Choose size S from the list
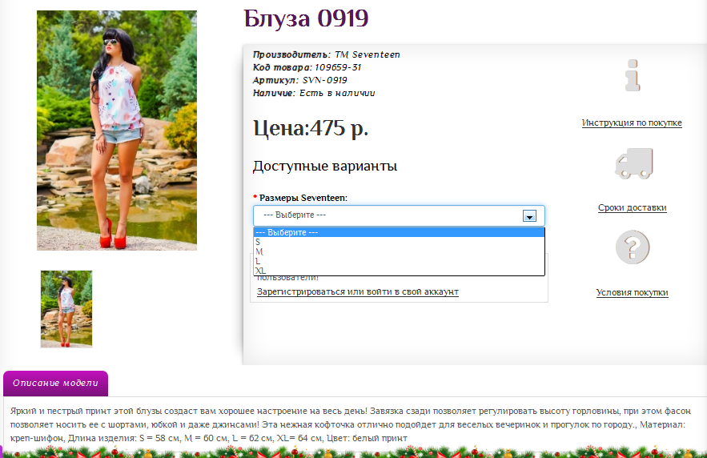 [399, 242]
